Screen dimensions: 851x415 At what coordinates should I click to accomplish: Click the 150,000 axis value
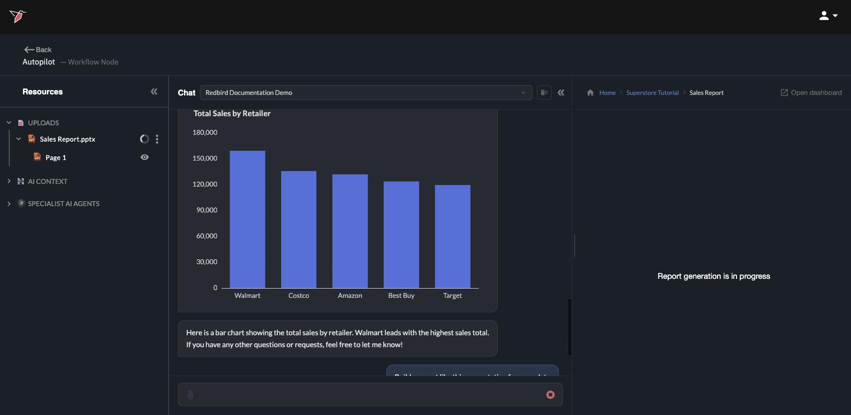click(x=205, y=158)
